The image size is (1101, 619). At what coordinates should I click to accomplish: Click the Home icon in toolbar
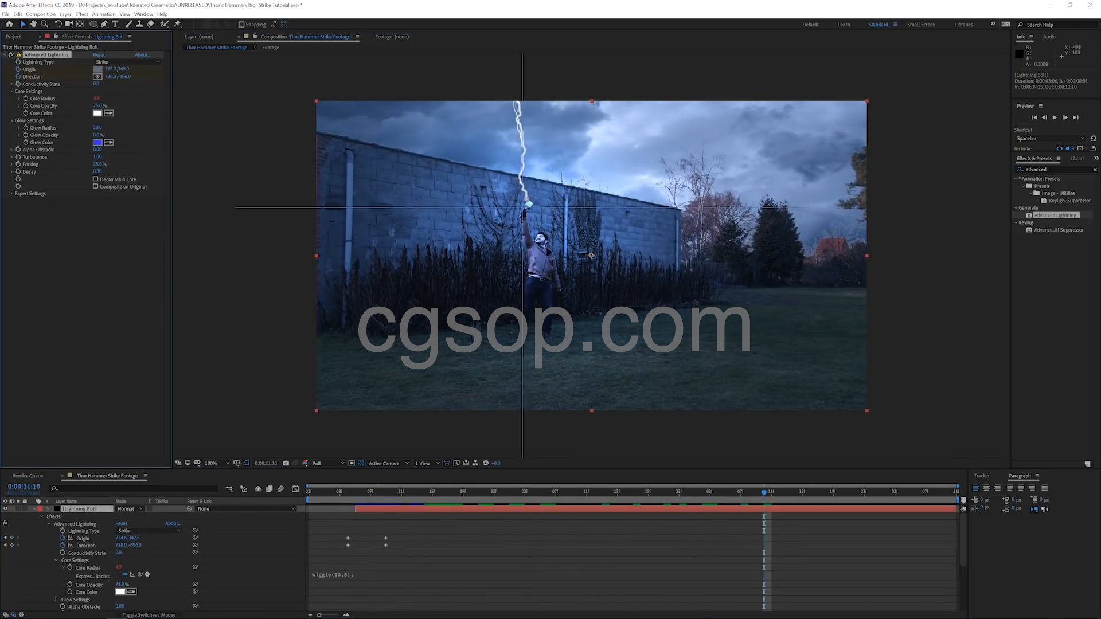9,24
